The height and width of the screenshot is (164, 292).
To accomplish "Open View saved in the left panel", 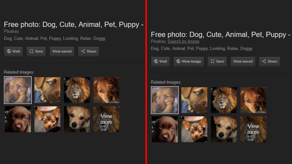I will click(x=62, y=51).
